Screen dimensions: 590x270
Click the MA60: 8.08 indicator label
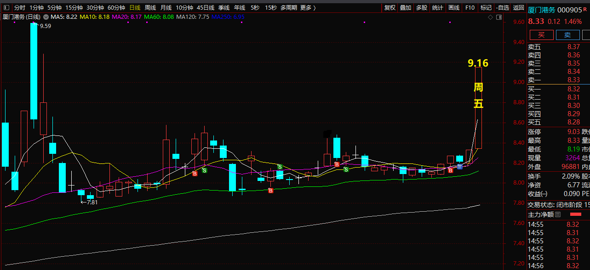(159, 17)
